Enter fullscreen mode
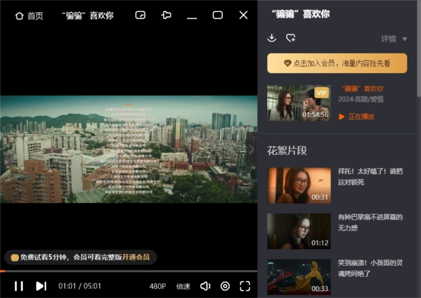Image resolution: width=421 pixels, height=298 pixels. point(245,286)
